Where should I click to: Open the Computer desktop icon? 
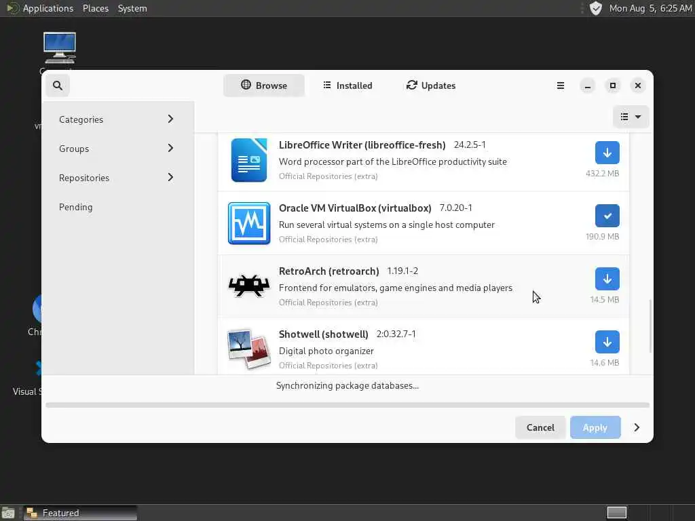point(60,48)
